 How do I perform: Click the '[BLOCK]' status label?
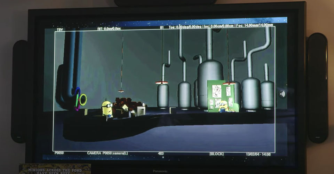coord(217,154)
